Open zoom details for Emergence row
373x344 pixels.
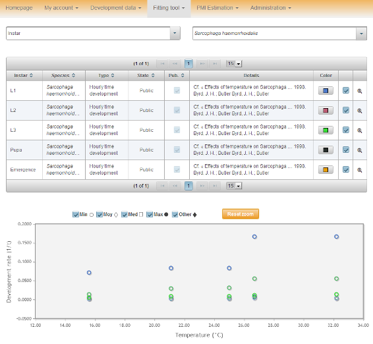(x=359, y=170)
